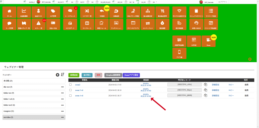
Task: Open the 店舗予約 shop tile
Action: tap(179, 41)
